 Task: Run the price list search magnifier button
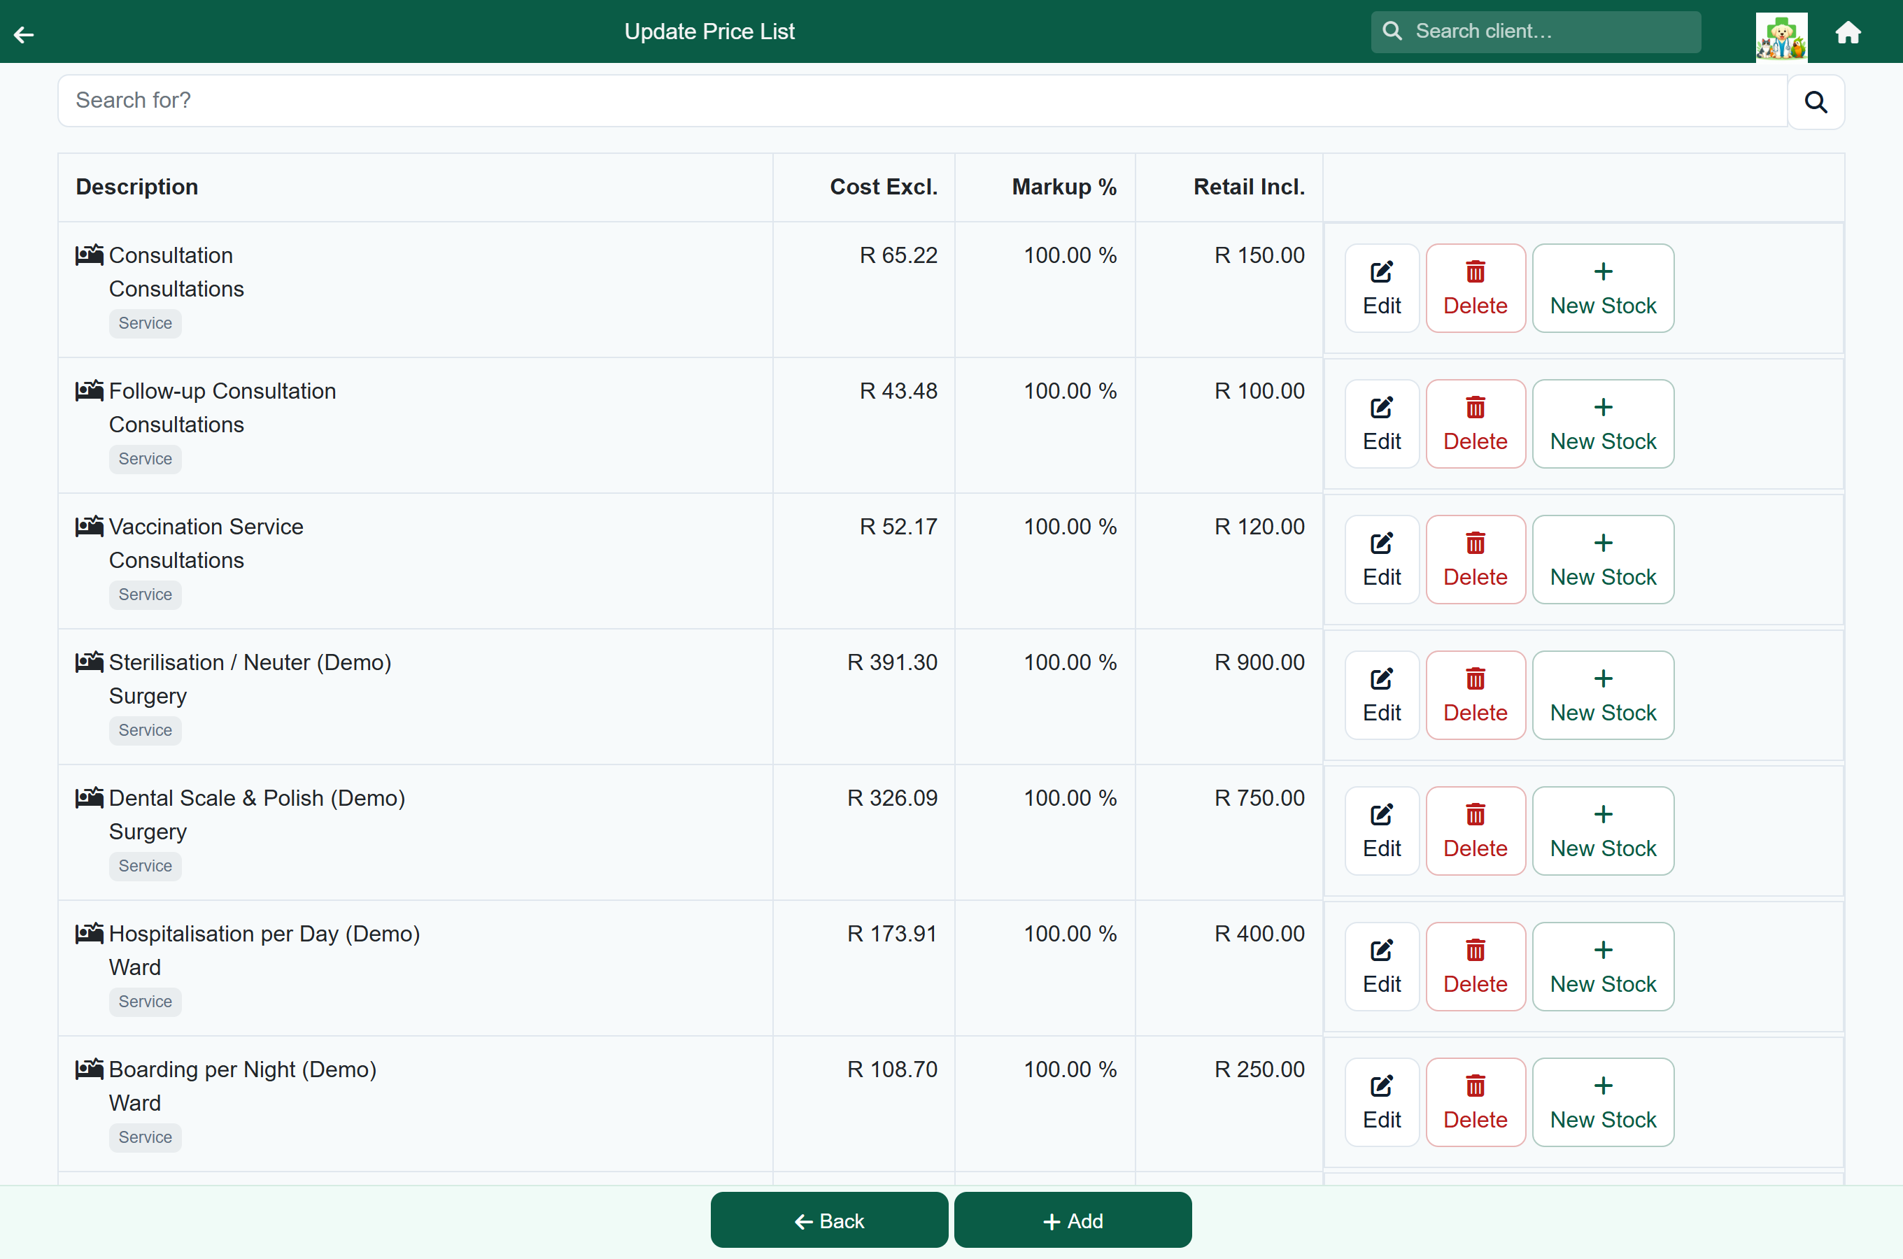tap(1816, 102)
